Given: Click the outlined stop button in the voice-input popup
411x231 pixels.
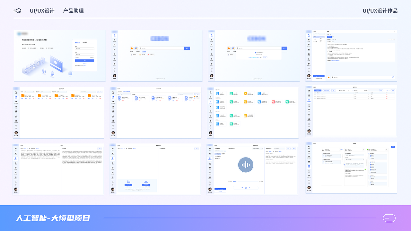Looking at the screenshot, I should pyautogui.click(x=265, y=57).
